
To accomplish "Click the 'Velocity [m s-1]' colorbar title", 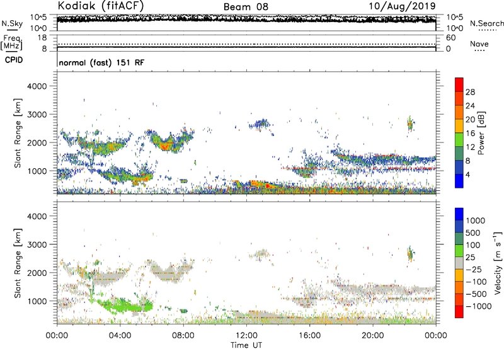I will (498, 263).
